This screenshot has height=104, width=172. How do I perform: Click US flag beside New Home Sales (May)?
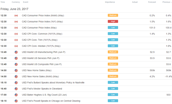pos(16,70)
